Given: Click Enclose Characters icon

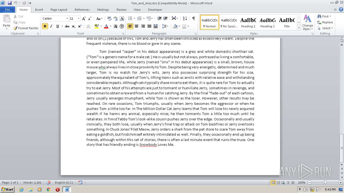Looking at the screenshot, I should (x=122, y=26).
